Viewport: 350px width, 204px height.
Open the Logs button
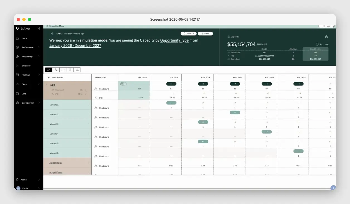tap(326, 26)
